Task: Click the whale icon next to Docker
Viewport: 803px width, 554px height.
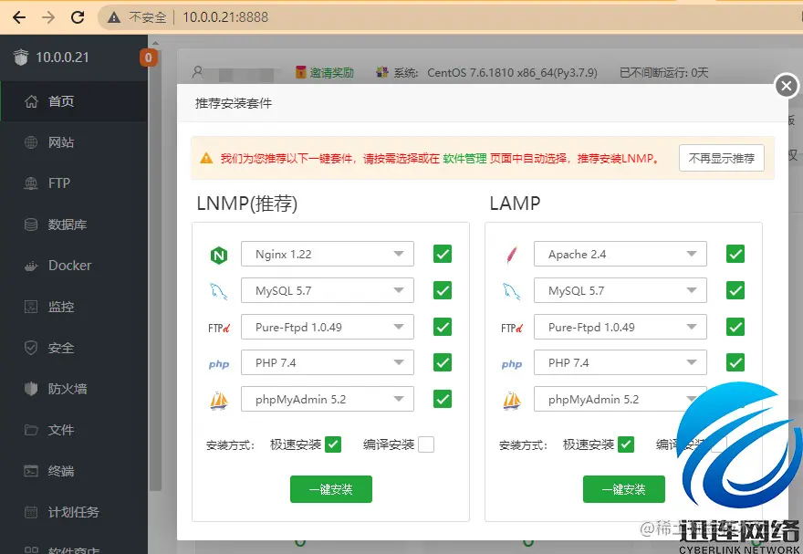Action: click(x=31, y=266)
